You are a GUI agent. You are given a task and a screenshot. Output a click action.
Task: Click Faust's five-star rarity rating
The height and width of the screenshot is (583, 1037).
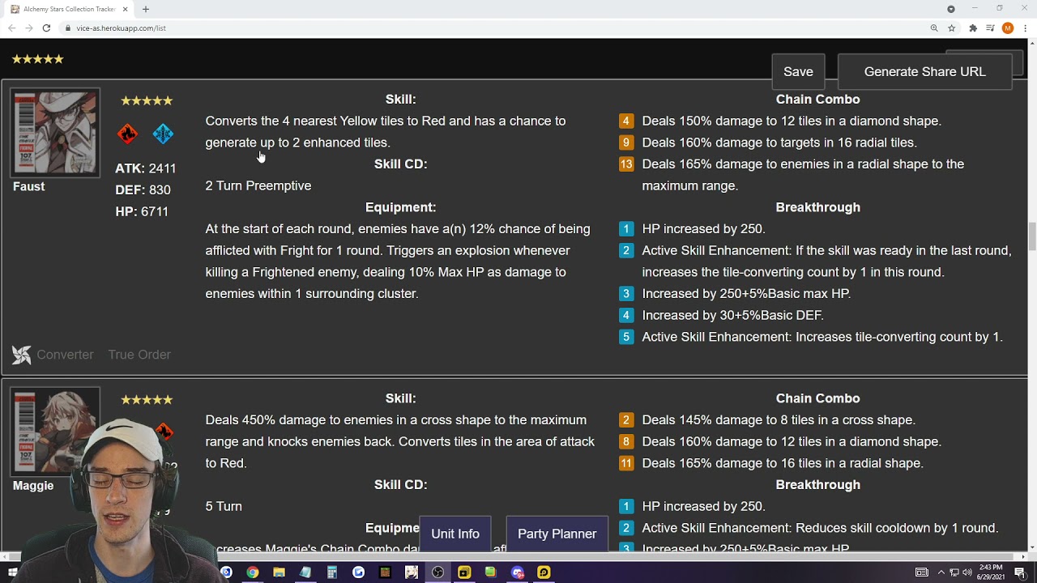[x=147, y=101]
